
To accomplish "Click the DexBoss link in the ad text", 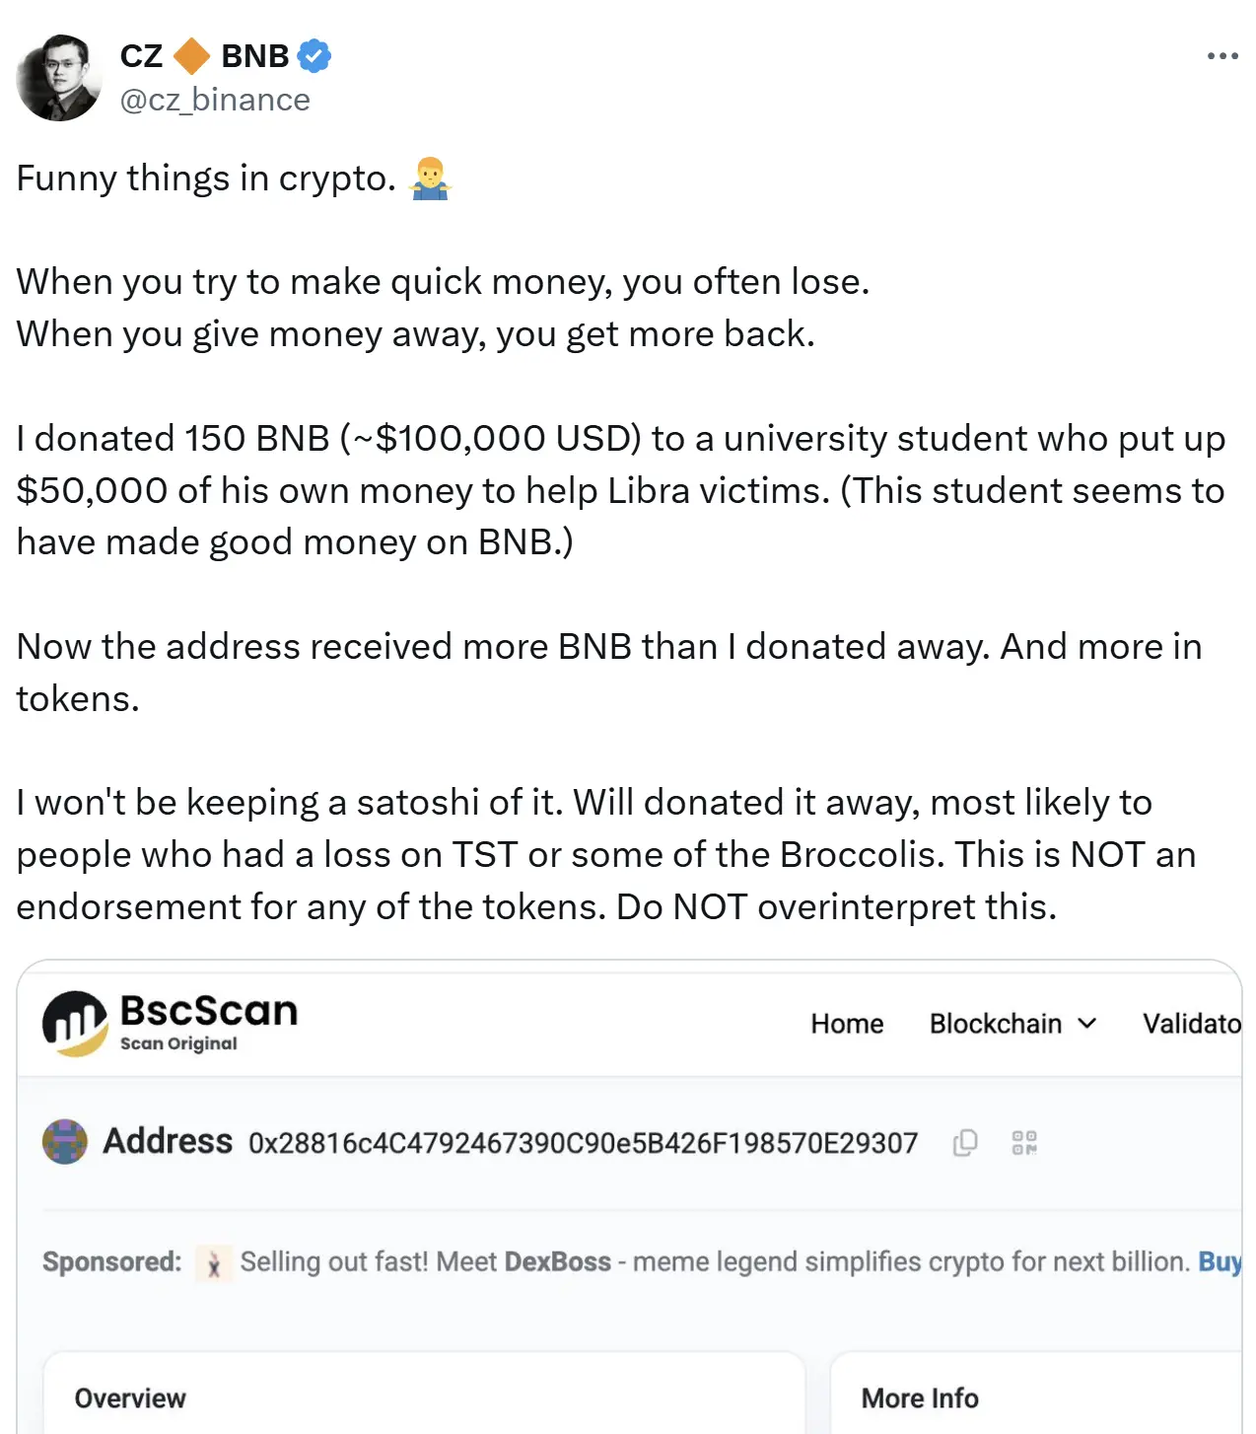I will (x=556, y=1262).
